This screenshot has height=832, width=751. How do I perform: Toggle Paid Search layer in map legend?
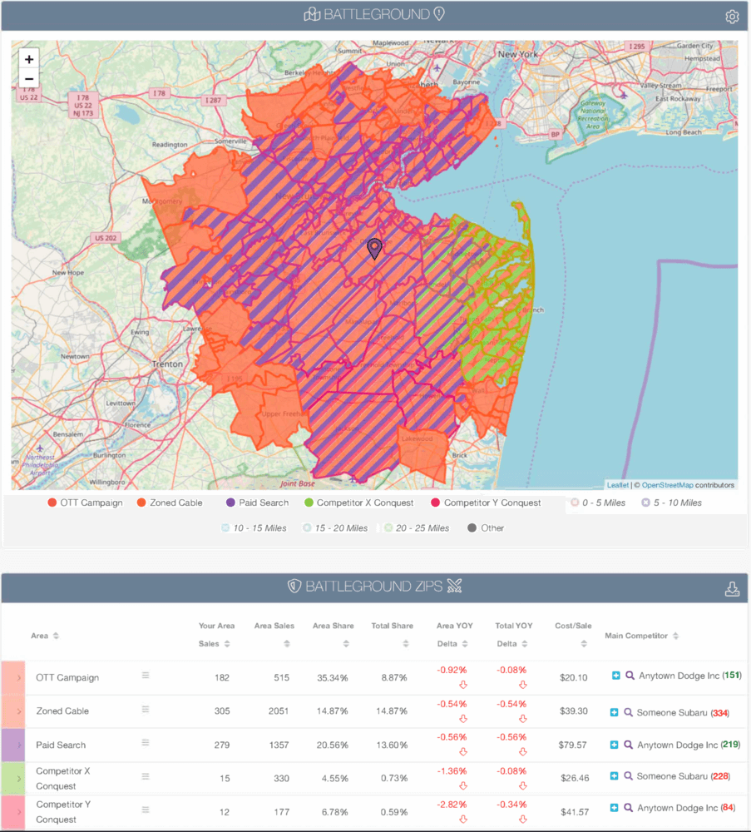click(257, 503)
